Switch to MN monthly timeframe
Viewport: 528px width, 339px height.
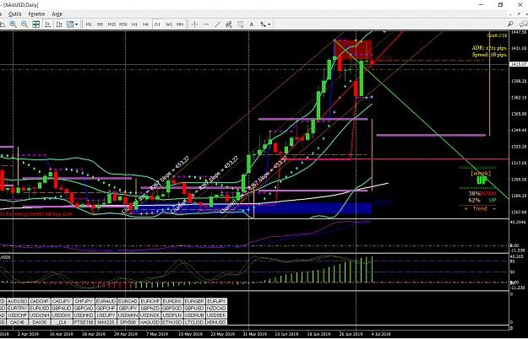(x=180, y=24)
